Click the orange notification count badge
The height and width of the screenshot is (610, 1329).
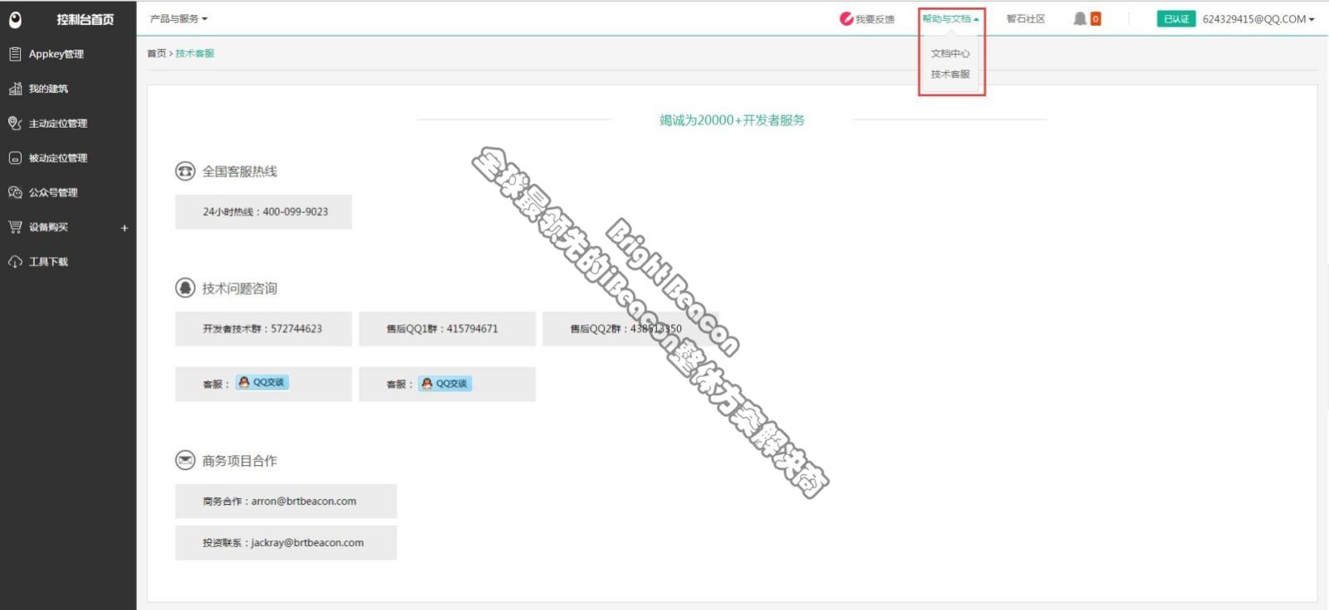[x=1095, y=19]
